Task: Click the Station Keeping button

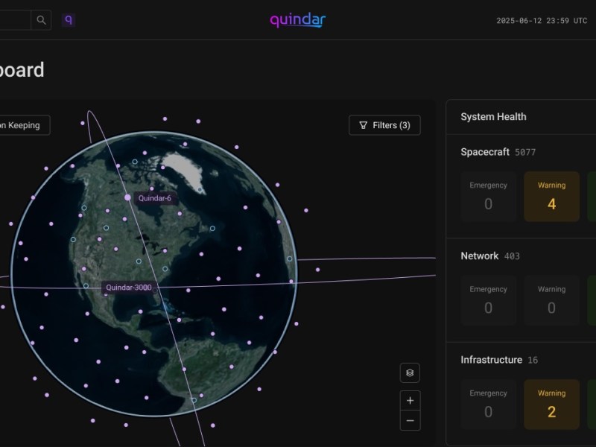Action: point(22,125)
